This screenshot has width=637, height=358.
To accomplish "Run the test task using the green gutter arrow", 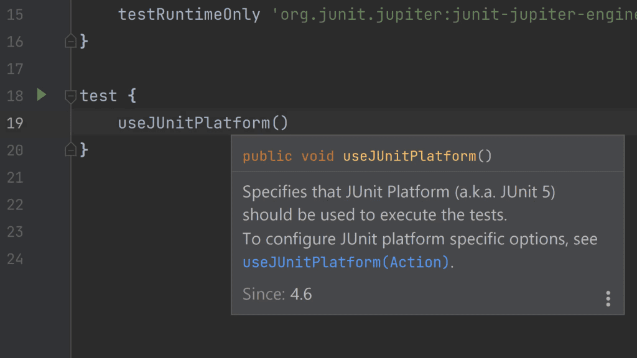I will point(41,95).
